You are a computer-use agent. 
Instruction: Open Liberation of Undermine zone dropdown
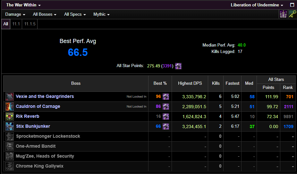(x=257, y=5)
